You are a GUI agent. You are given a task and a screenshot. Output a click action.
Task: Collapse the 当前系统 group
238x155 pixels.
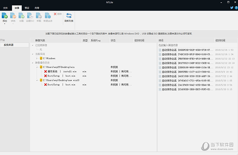click(x=33, y=54)
